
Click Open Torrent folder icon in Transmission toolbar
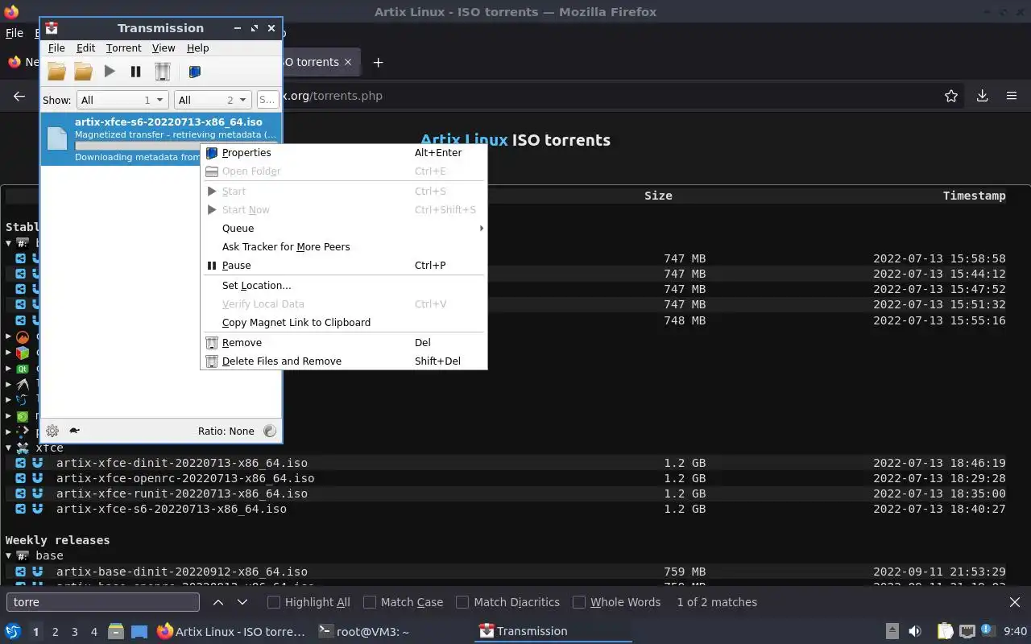[x=56, y=72]
